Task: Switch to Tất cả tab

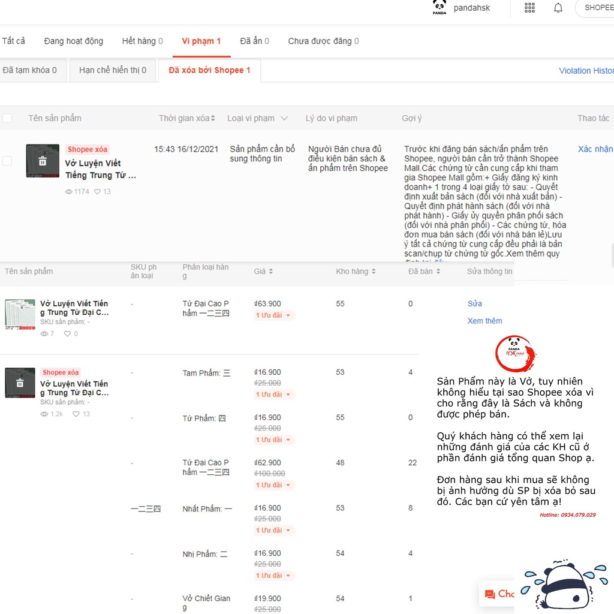Action: pyautogui.click(x=13, y=41)
